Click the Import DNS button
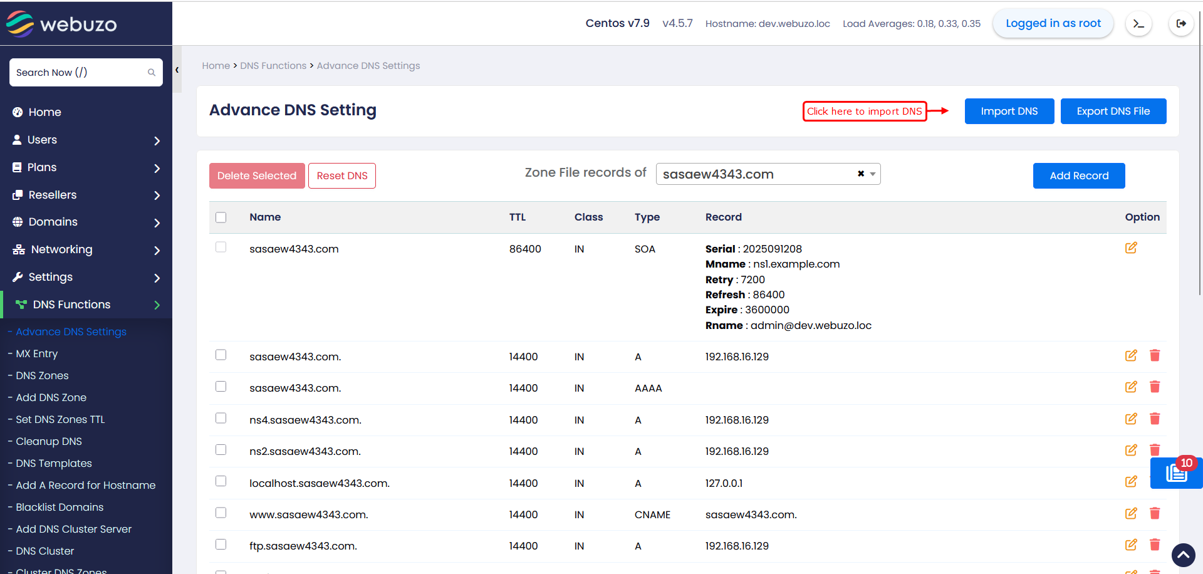This screenshot has width=1203, height=574. pyautogui.click(x=1009, y=112)
